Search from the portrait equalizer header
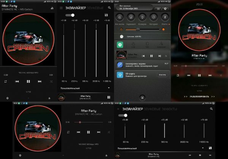 [x=109, y=8]
